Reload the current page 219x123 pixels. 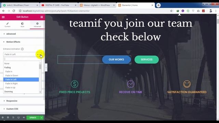pyautogui.click(x=14, y=11)
